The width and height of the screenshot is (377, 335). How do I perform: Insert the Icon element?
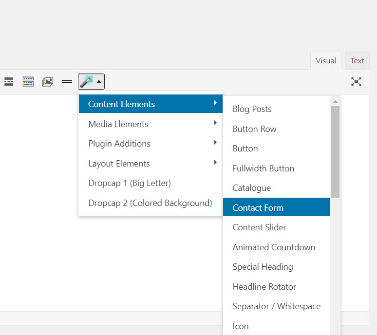pyautogui.click(x=276, y=326)
